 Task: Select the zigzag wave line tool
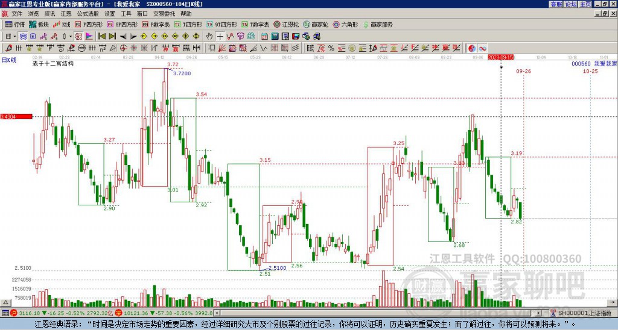pos(264,48)
